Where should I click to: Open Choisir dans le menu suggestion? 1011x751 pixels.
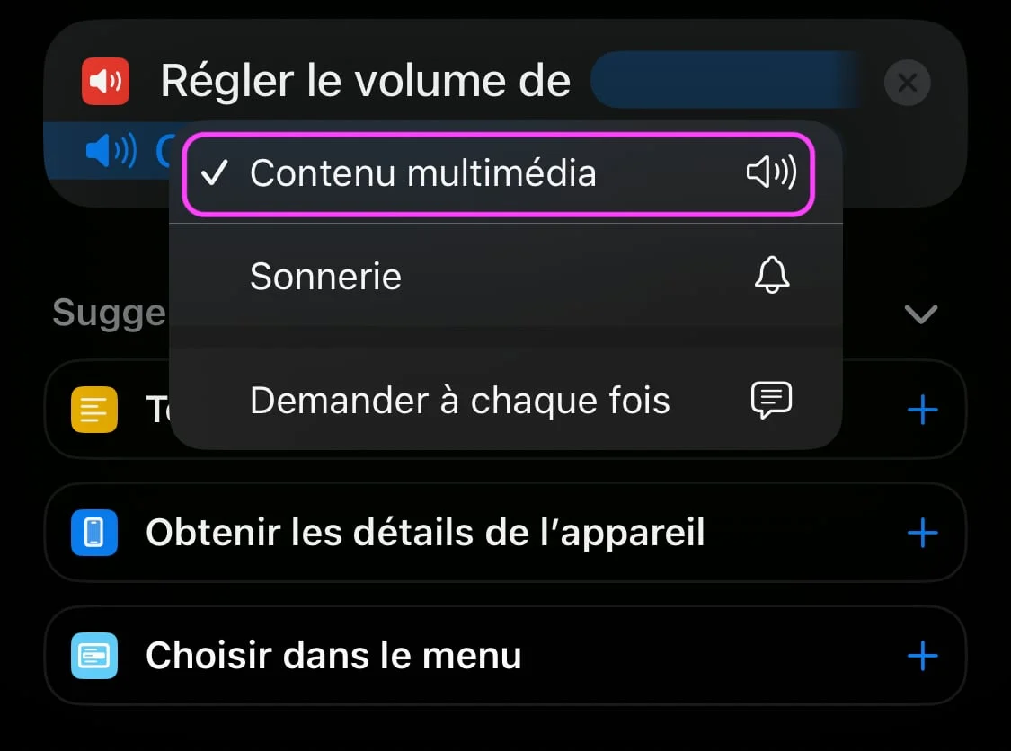(x=505, y=656)
